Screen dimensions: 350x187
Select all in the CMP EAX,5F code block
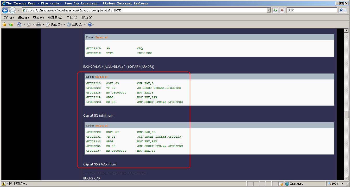click(101, 125)
